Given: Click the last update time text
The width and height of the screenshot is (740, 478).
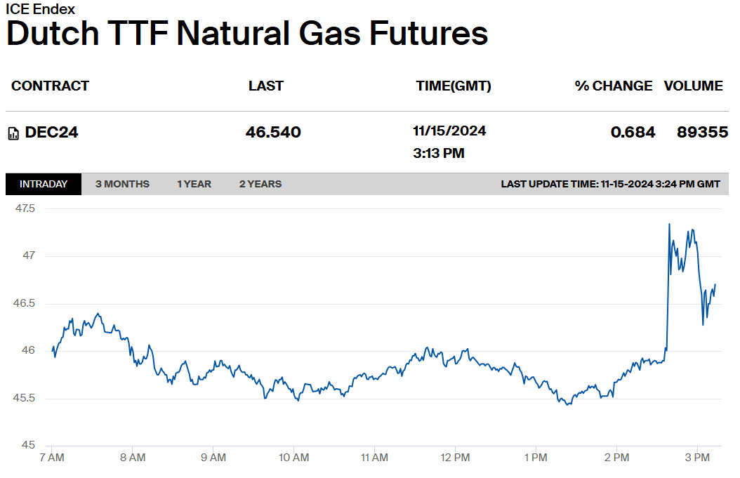Looking at the screenshot, I should point(610,184).
